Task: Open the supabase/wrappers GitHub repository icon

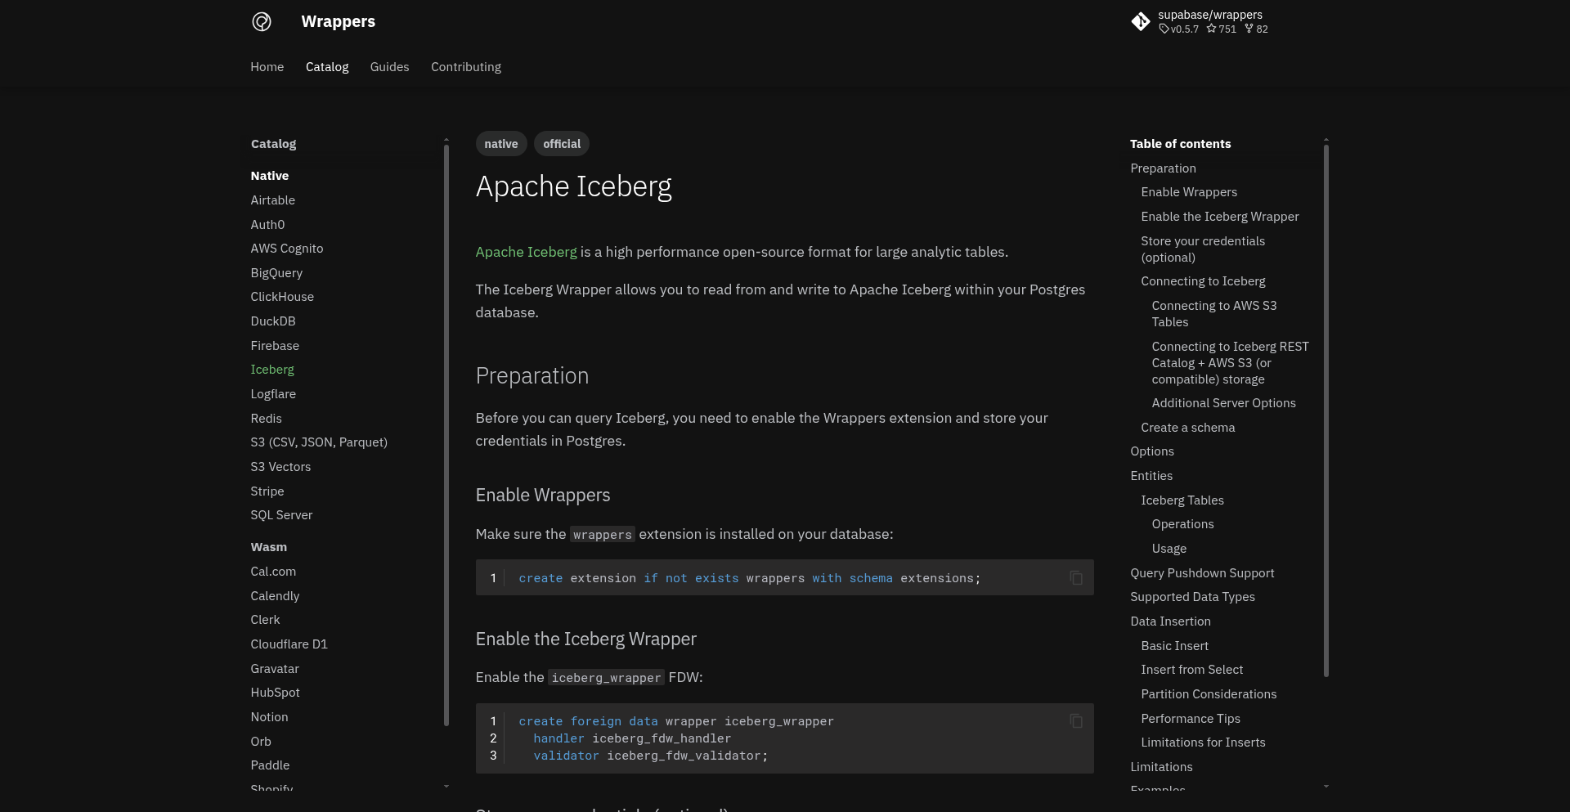Action: click(1142, 21)
